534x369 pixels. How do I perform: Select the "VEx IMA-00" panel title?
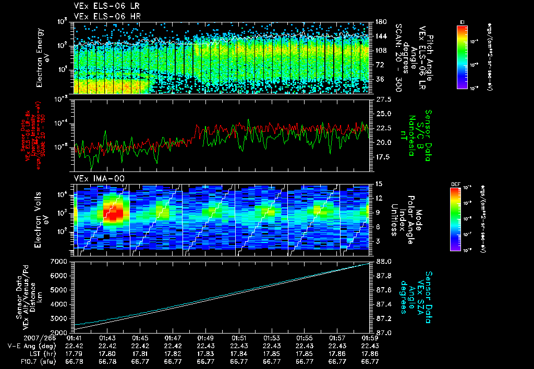(99, 178)
